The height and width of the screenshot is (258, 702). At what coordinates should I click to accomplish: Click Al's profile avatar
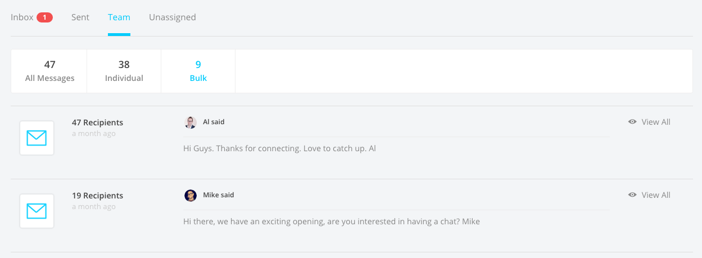click(x=191, y=122)
